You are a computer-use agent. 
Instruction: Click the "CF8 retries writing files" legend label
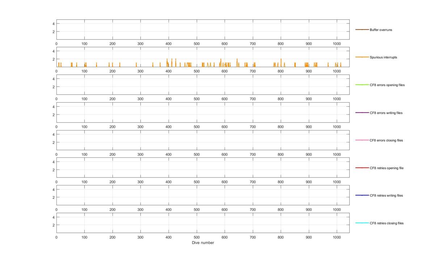(386, 196)
